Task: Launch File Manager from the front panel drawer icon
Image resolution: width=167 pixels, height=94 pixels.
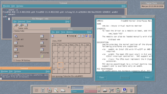Action: coord(49,90)
